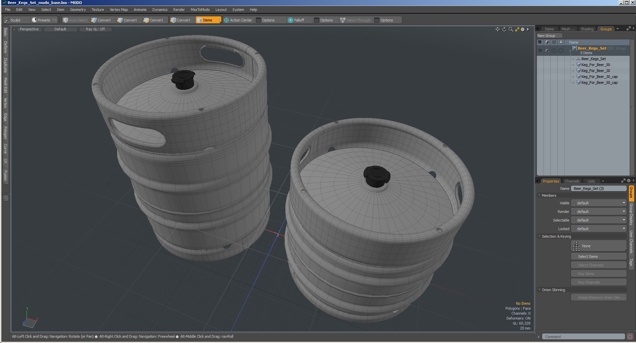Click the record circle beside Command field
Image resolution: width=636 pixels, height=343 pixels.
pyautogui.click(x=630, y=337)
